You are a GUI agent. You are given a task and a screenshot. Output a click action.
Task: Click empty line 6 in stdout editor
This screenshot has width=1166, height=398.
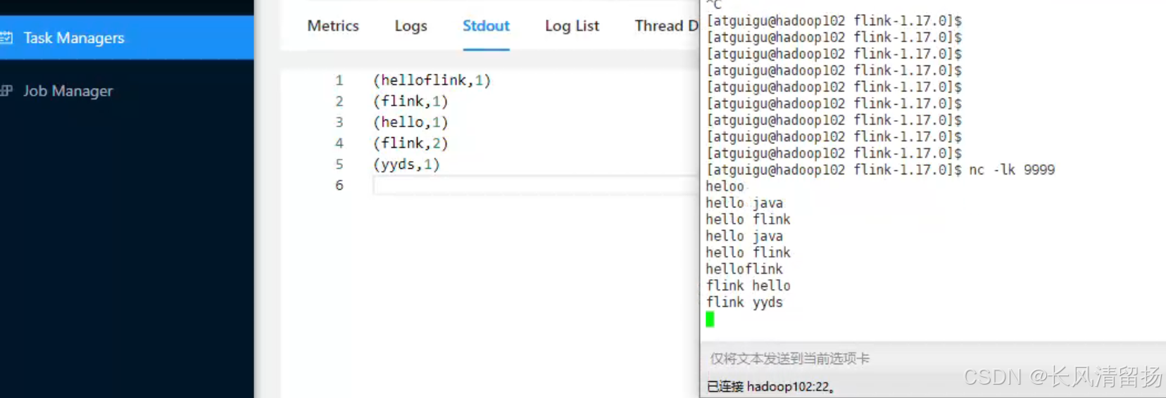535,186
